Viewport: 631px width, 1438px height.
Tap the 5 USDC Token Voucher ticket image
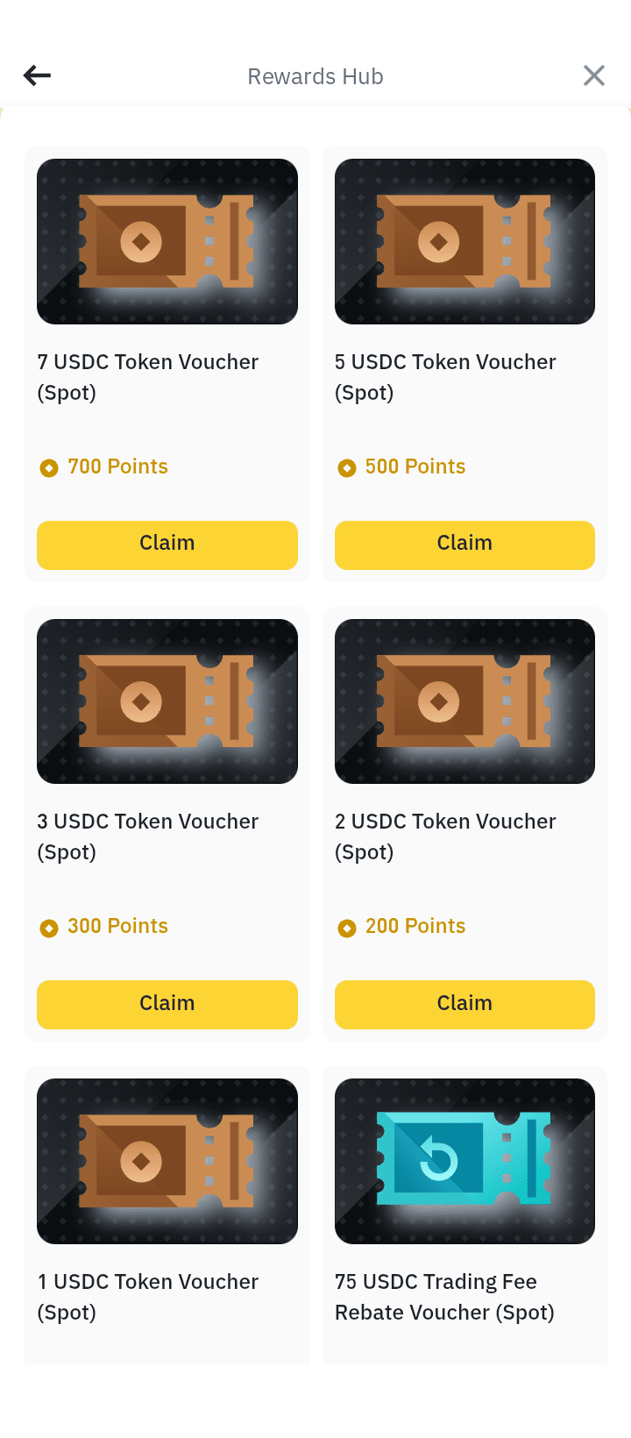tap(464, 241)
